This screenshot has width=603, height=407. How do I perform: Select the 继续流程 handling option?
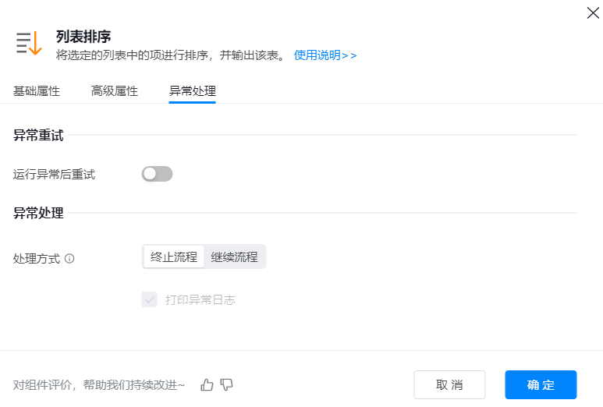tap(234, 257)
